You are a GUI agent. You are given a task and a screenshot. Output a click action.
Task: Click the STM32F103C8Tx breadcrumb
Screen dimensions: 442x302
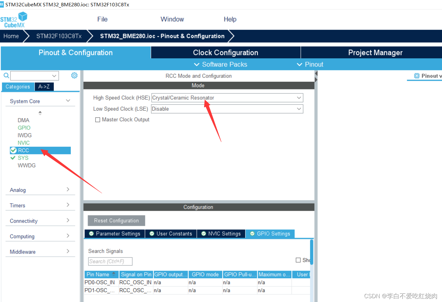[x=59, y=36]
